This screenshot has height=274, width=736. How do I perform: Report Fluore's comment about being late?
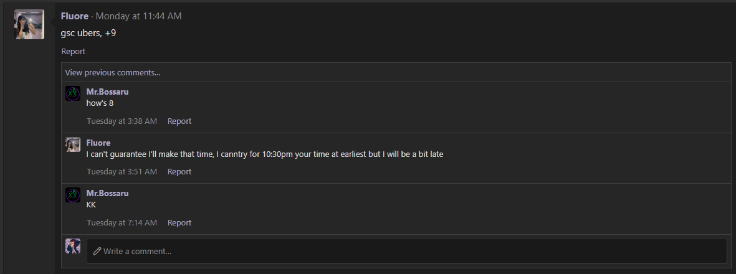tap(179, 172)
